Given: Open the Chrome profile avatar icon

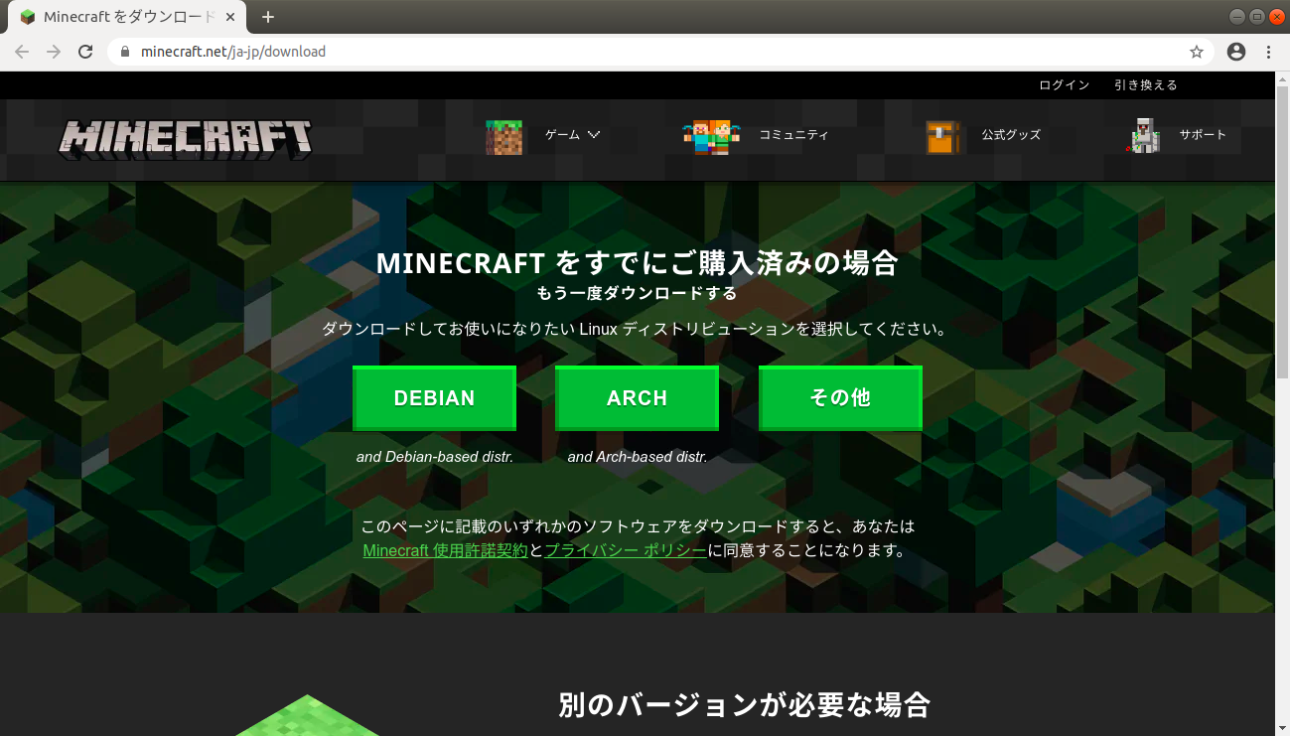Looking at the screenshot, I should coord(1236,52).
